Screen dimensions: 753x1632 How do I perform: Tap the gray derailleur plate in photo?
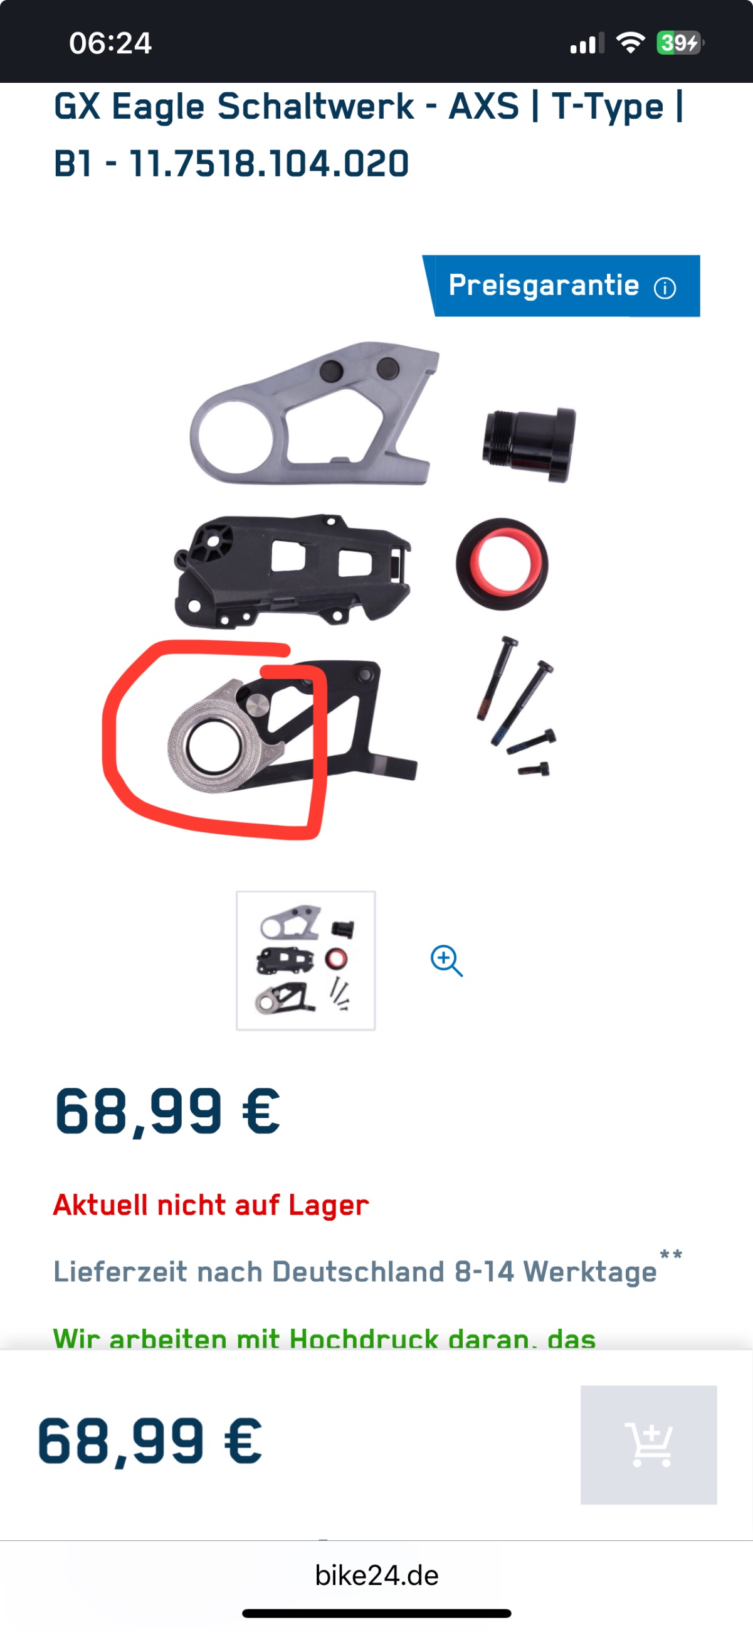(x=315, y=413)
